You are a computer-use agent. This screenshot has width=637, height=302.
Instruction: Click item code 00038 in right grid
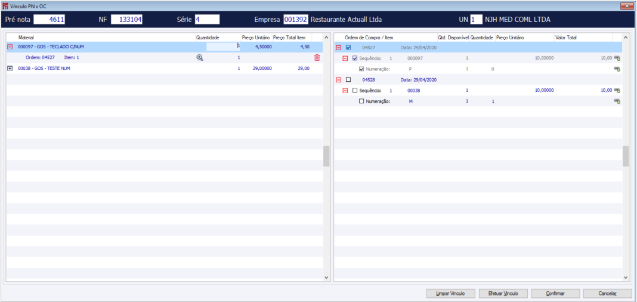pos(413,91)
